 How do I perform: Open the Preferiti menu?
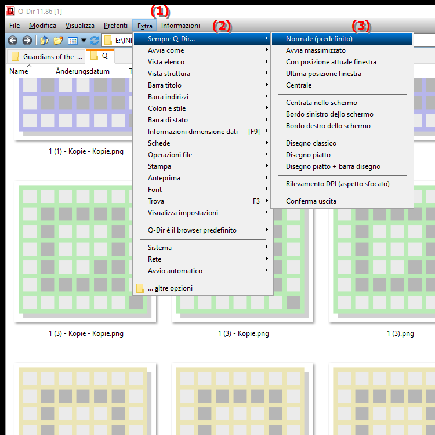point(115,26)
